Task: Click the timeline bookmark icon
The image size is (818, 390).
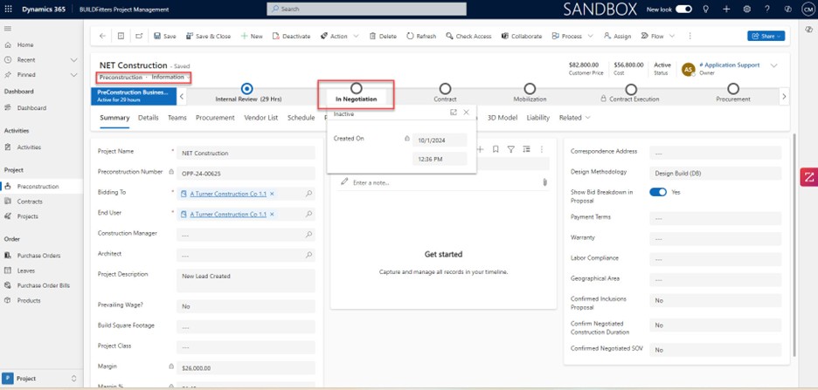Action: click(x=496, y=149)
